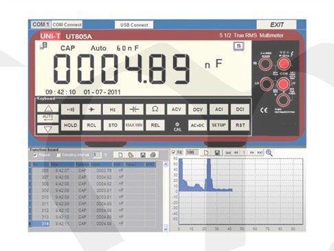Click the COM Connect button
This screenshot has height=251, width=334.
click(67, 24)
